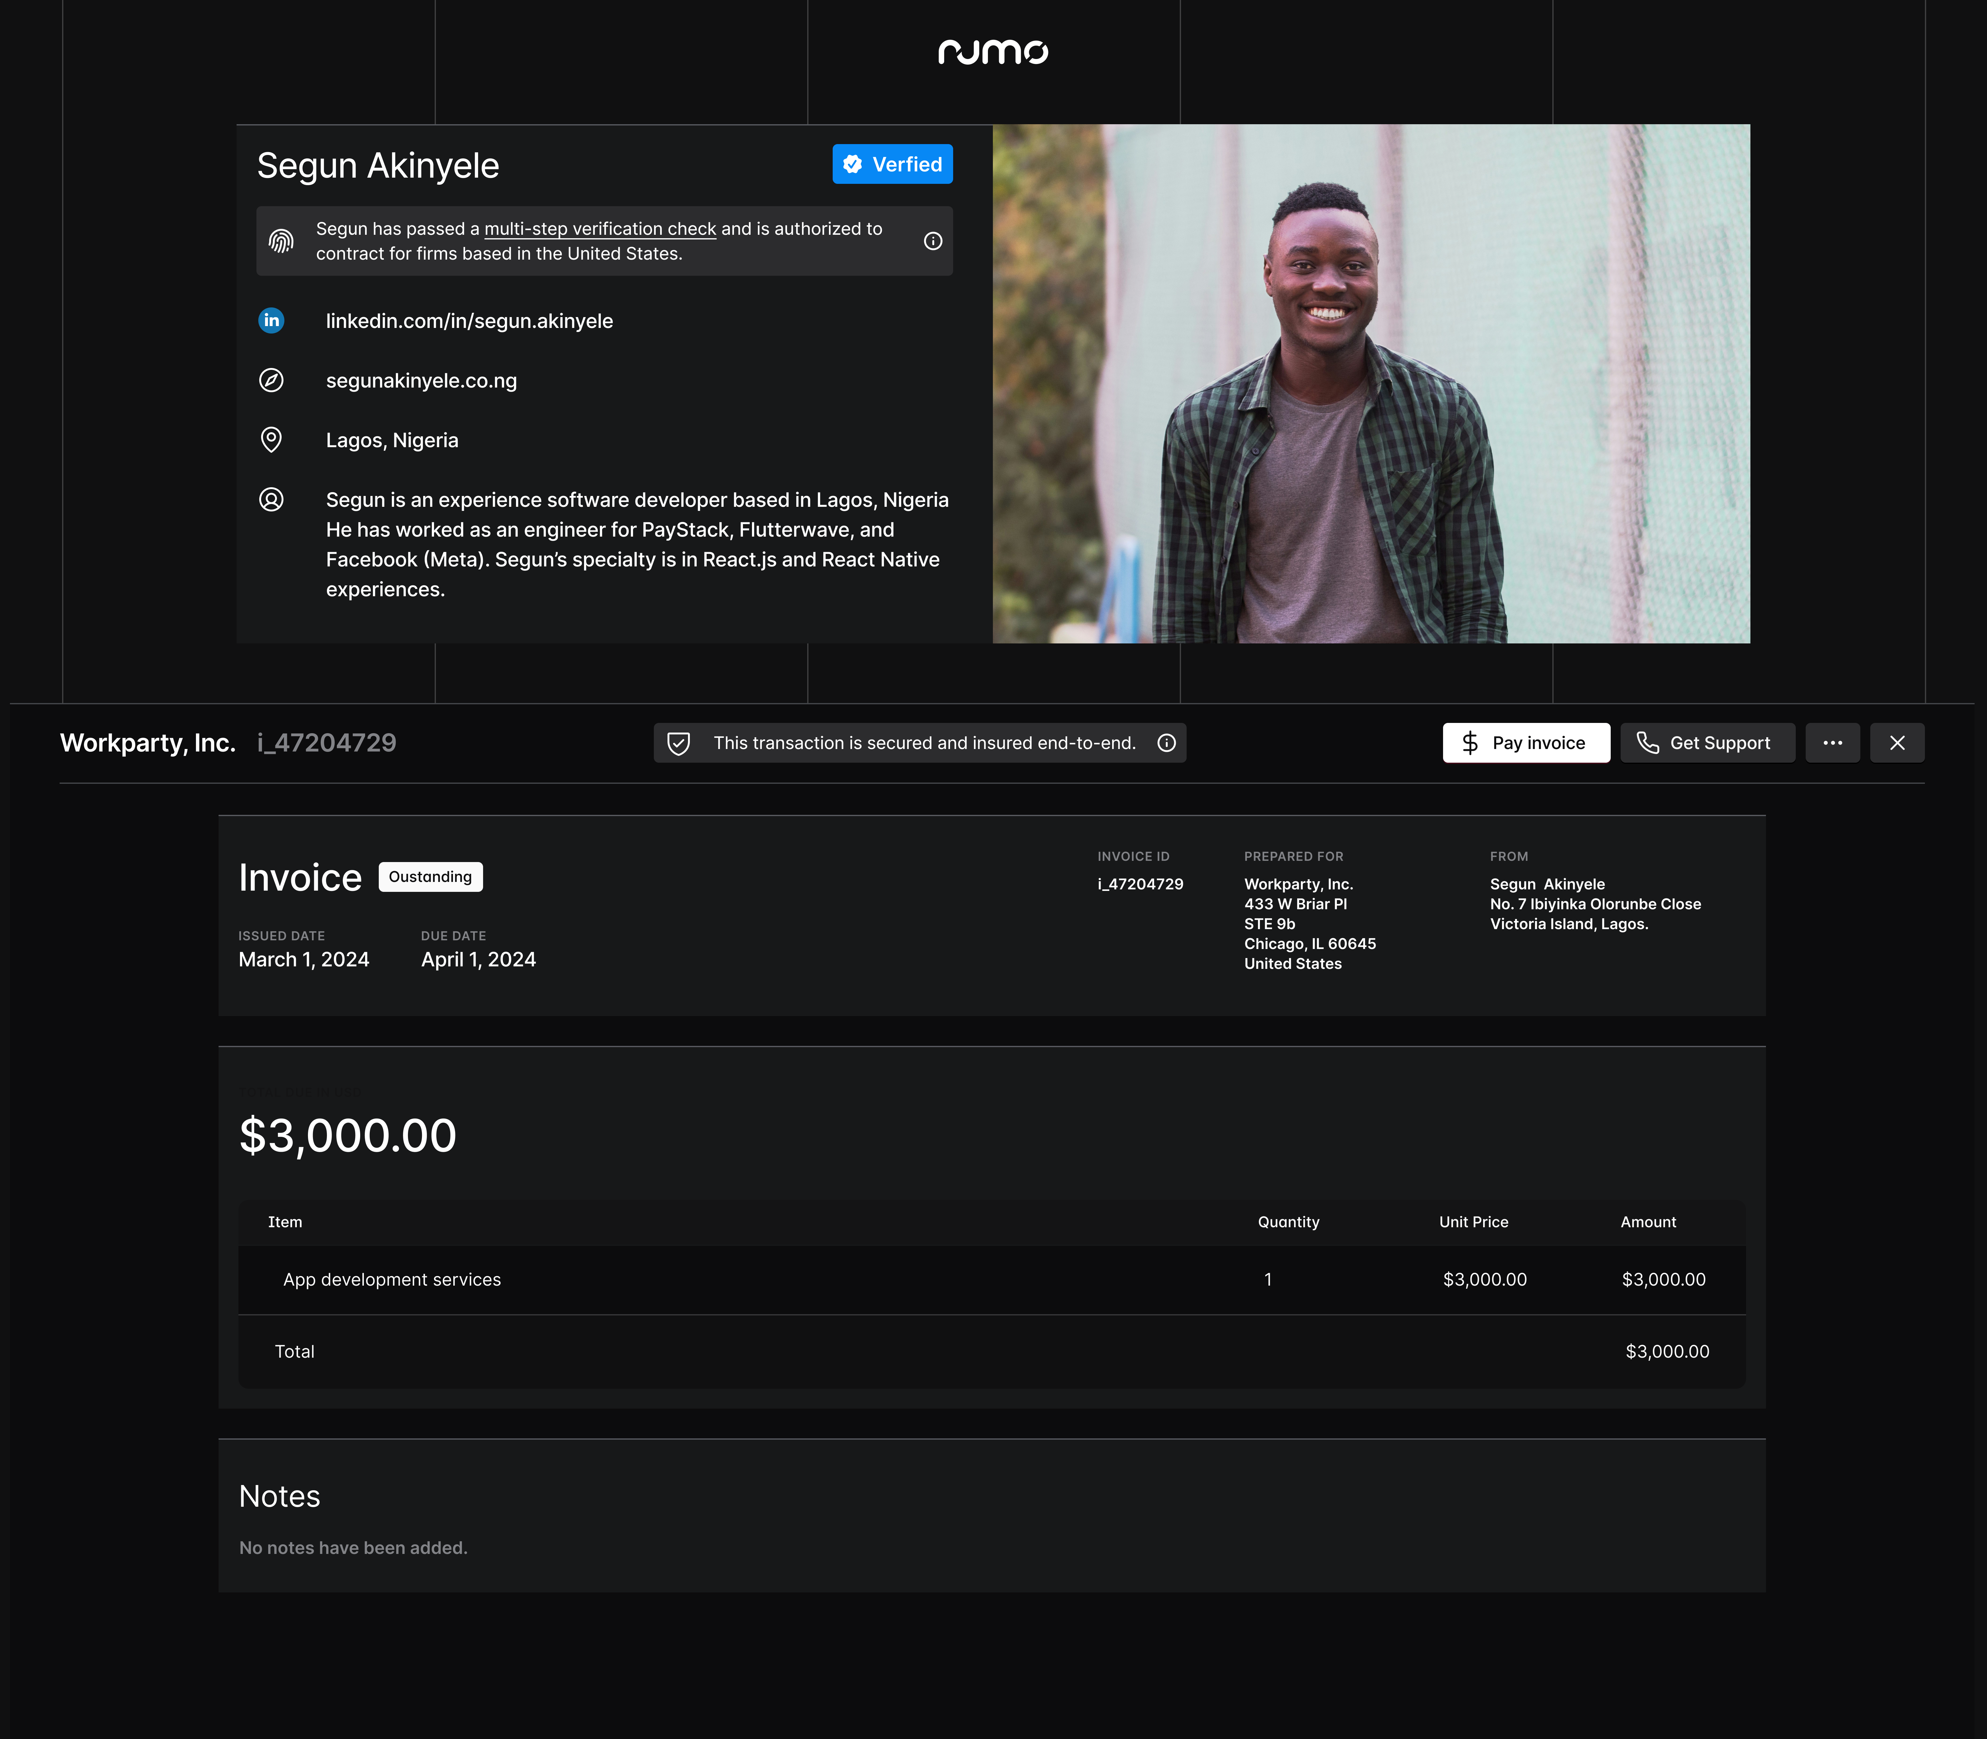Click the compass website icon
Viewport: 1987px width, 1739px height.
pyautogui.click(x=272, y=380)
